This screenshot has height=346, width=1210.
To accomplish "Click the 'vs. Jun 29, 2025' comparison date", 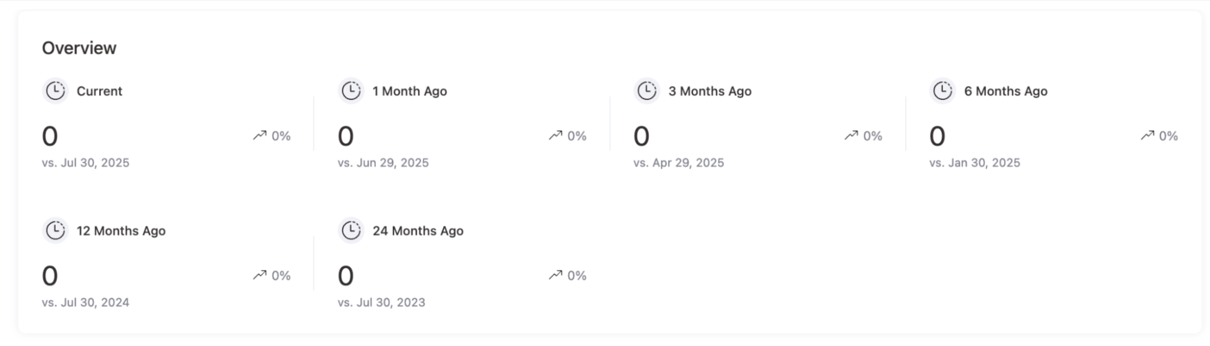I will click(383, 163).
